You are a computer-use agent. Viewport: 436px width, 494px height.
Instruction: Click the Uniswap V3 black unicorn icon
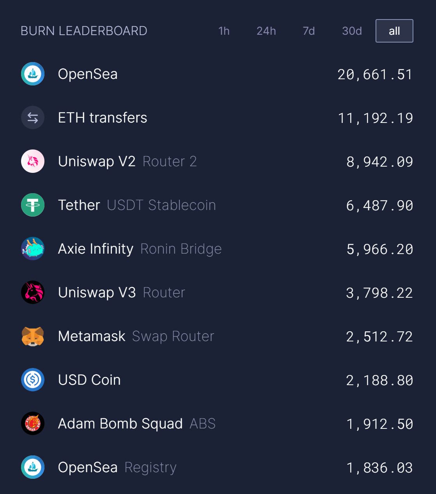tap(33, 292)
